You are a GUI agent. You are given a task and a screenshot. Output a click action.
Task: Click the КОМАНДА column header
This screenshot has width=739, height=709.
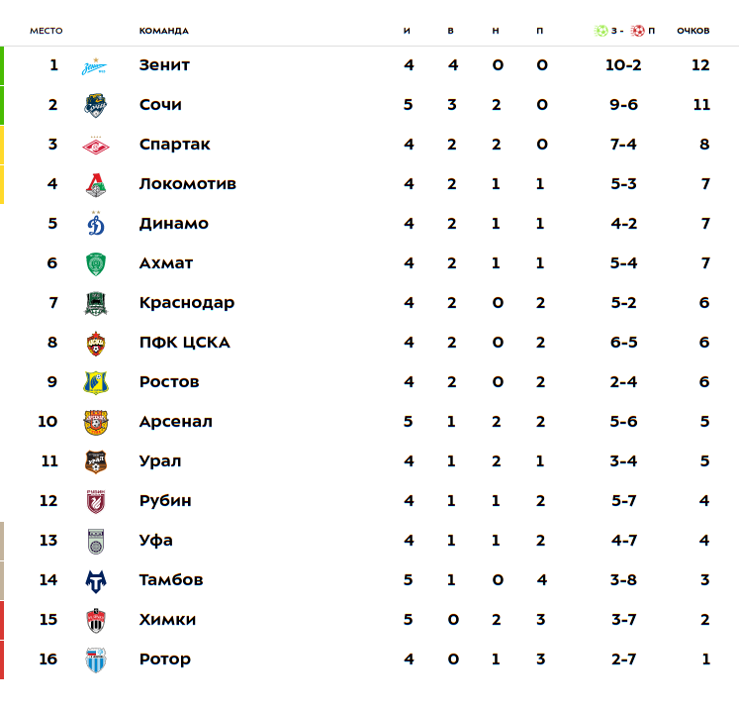163,31
